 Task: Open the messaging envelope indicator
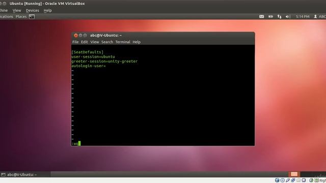tap(261, 16)
